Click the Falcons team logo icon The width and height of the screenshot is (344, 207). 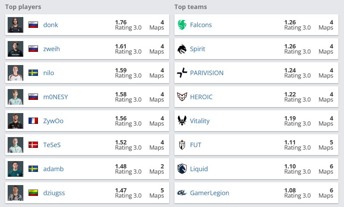[182, 25]
